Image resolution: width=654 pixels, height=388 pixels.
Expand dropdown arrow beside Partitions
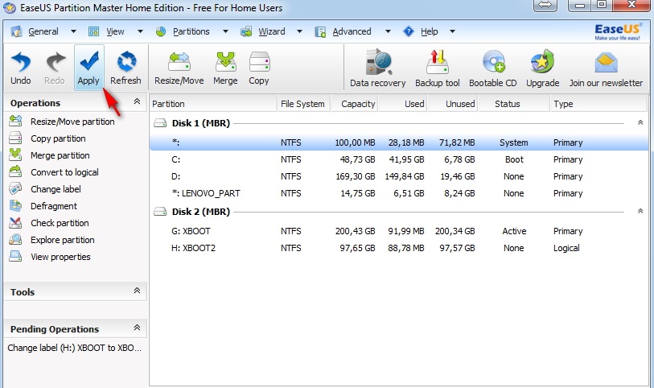click(225, 31)
